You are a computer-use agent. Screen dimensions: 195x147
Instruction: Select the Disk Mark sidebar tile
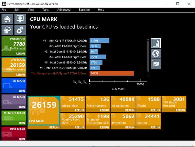pyautogui.click(x=14, y=132)
